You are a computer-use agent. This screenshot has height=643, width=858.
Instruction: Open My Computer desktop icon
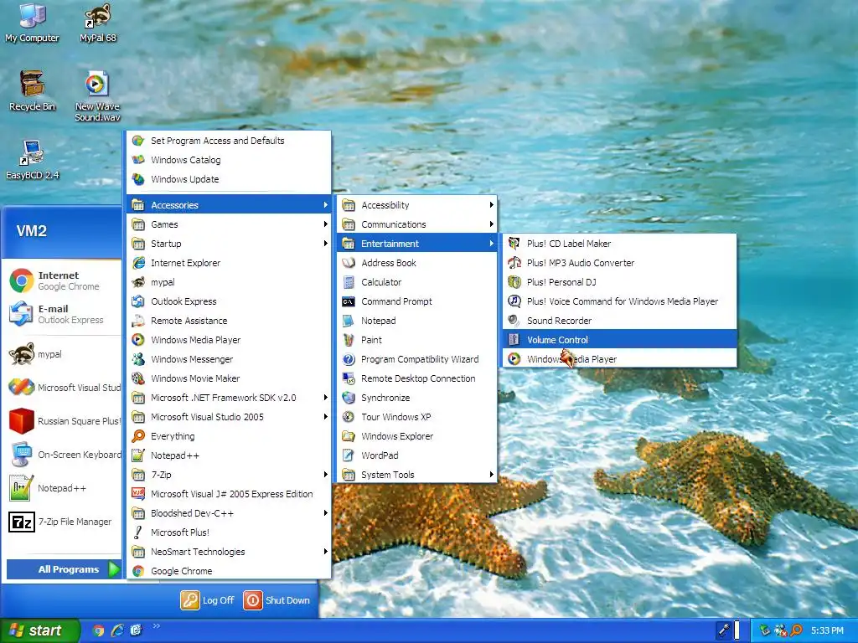(x=32, y=23)
